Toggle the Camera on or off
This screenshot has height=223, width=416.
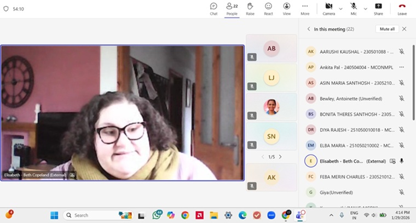click(328, 8)
